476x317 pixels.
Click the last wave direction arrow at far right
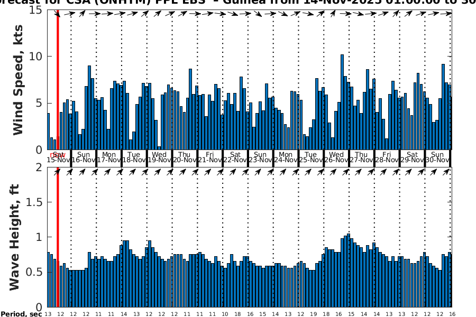pos(448,171)
